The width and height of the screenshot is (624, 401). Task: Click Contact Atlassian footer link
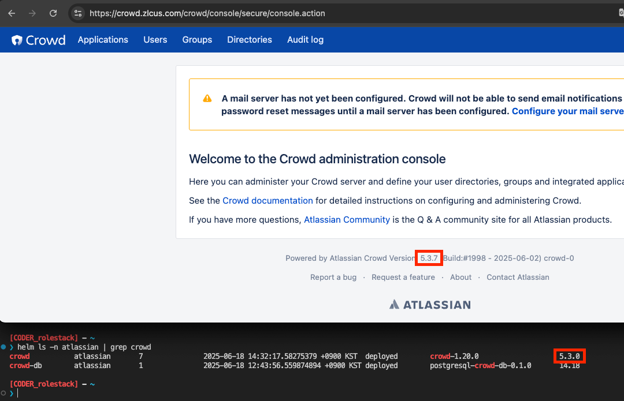(518, 278)
